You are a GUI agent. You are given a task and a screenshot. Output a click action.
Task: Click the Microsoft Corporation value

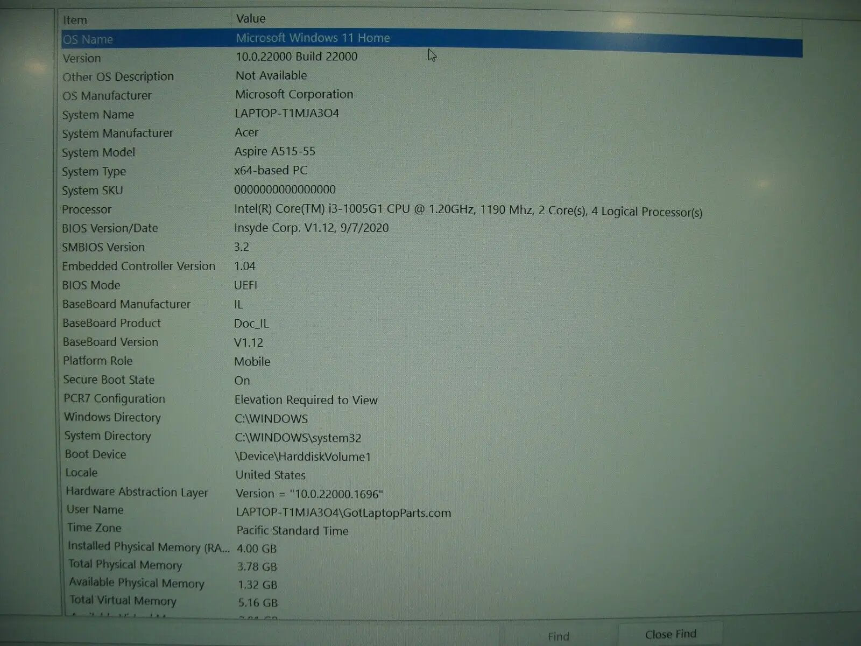[x=294, y=94]
